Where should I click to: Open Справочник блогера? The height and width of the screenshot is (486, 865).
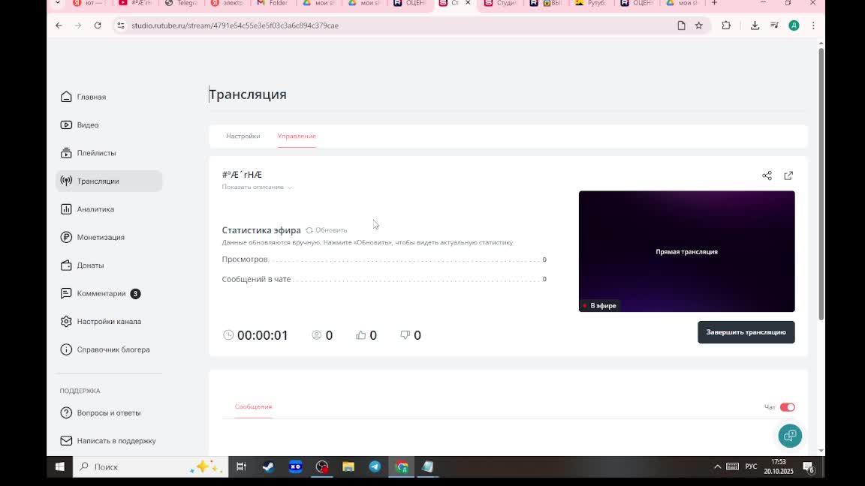(x=105, y=350)
